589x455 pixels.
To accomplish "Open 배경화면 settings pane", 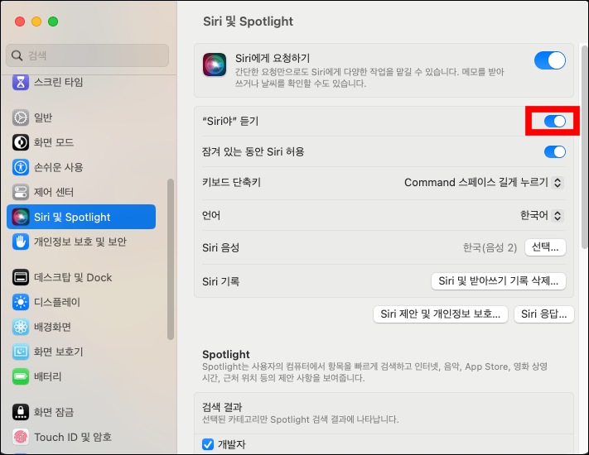I will (x=81, y=327).
